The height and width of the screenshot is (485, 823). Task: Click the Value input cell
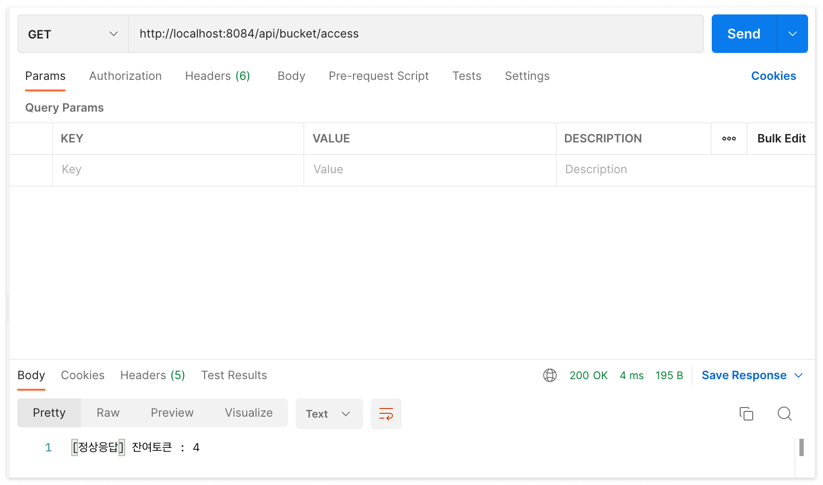[430, 170]
